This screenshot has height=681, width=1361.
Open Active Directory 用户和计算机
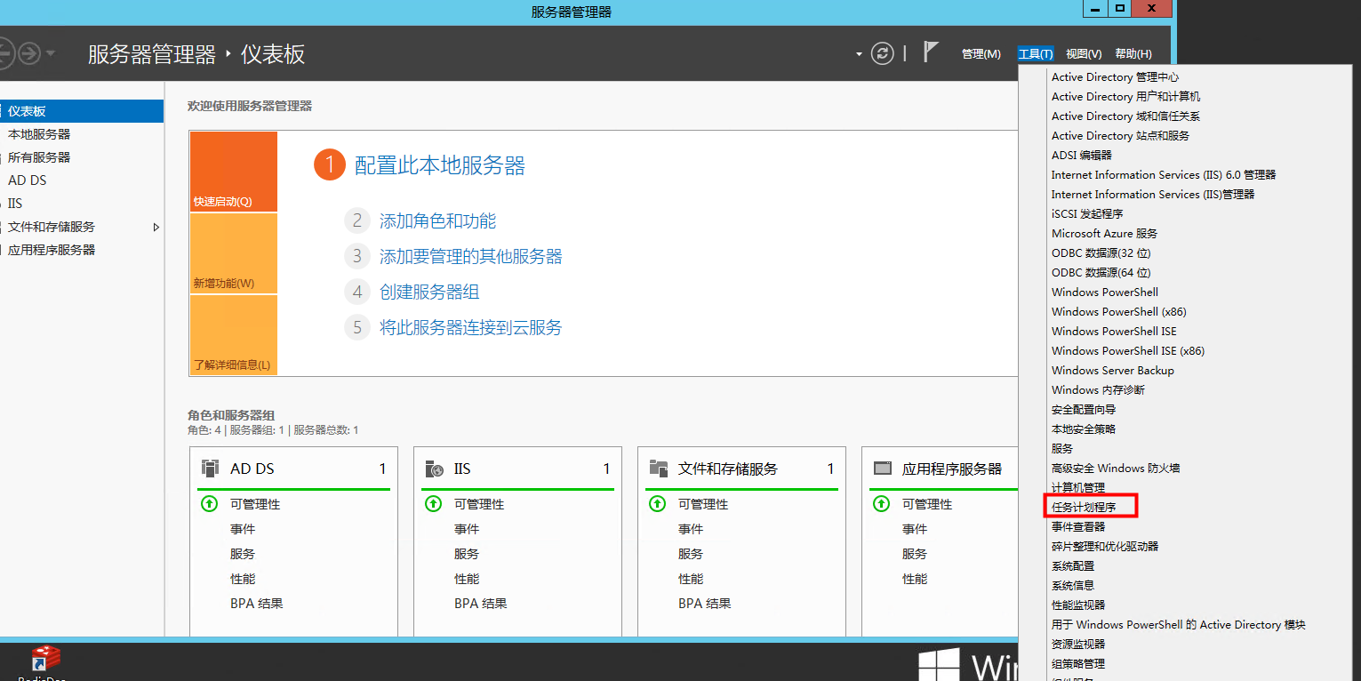1125,97
